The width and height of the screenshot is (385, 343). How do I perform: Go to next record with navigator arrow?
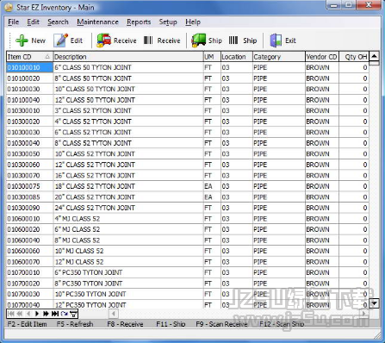pos(37,314)
